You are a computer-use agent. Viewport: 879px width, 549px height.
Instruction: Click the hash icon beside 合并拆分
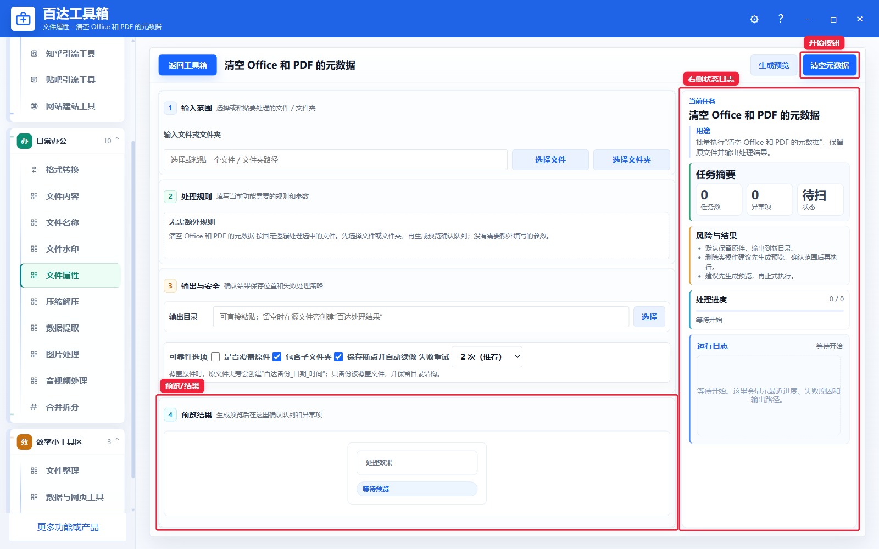point(34,407)
